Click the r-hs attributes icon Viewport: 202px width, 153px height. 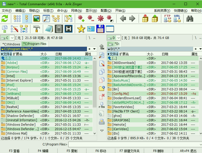[x=102, y=105]
